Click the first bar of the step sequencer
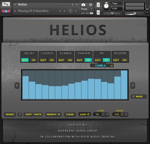The height and width of the screenshot is (144, 150). [25, 87]
